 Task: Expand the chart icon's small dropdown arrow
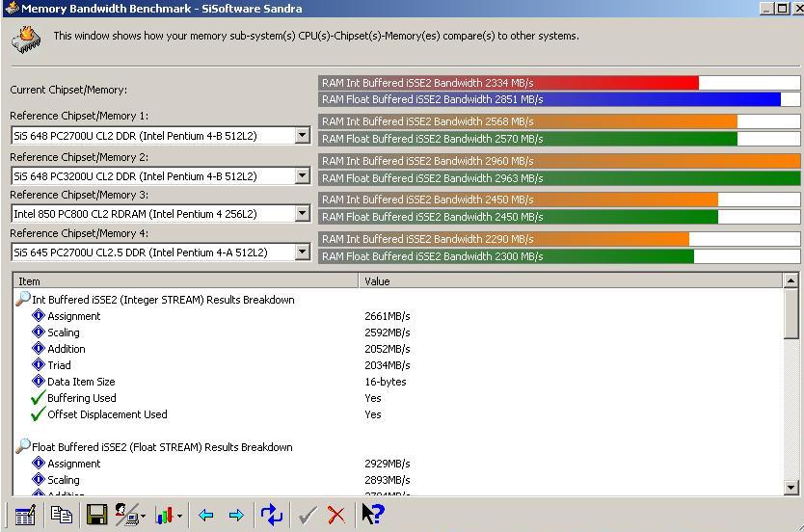[x=180, y=517]
